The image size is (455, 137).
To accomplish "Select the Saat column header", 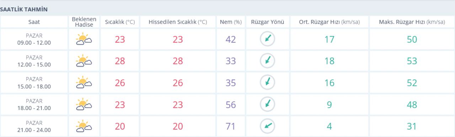I will [x=34, y=22].
